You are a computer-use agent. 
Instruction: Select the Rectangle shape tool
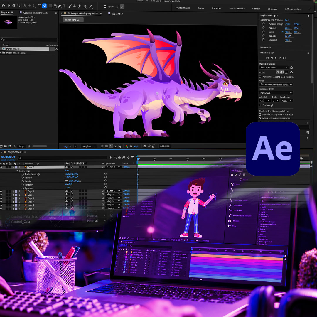click(50, 6)
